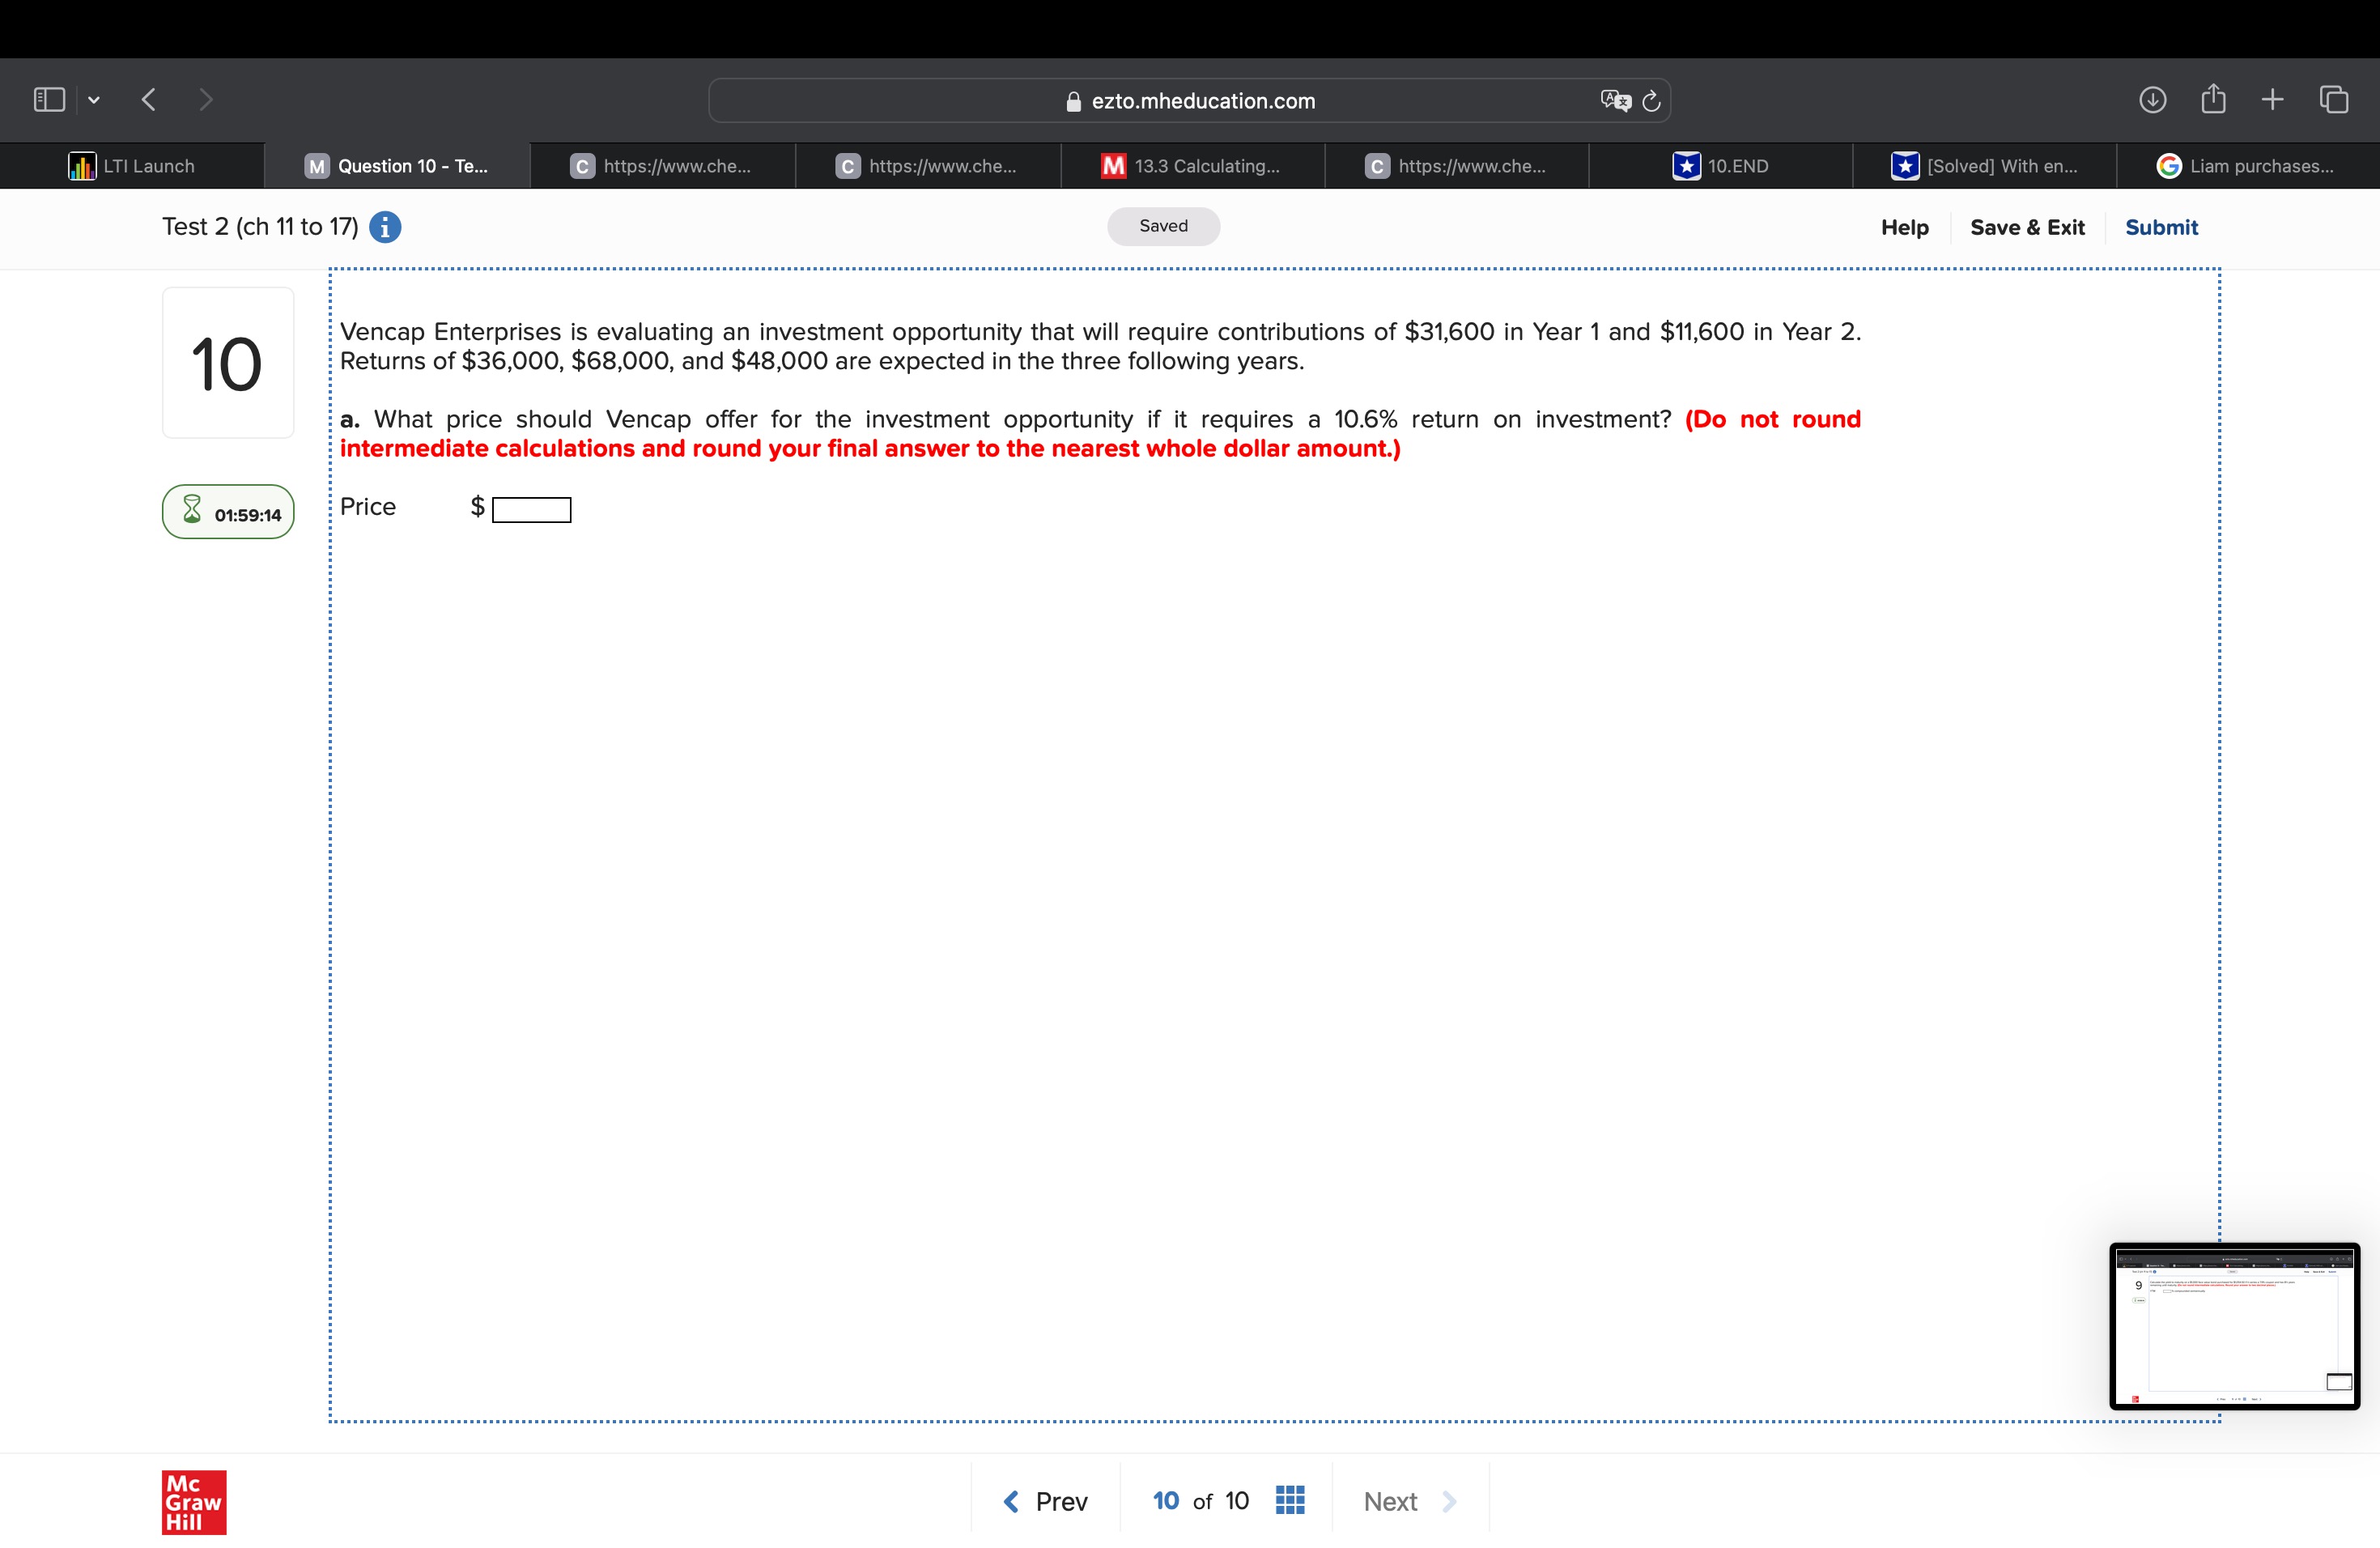2380x1548 pixels.
Task: Open tab overview with the overlapping squares icon
Action: [2335, 99]
